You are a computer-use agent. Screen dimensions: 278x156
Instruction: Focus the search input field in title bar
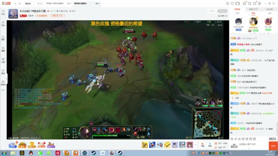tap(31, 3)
